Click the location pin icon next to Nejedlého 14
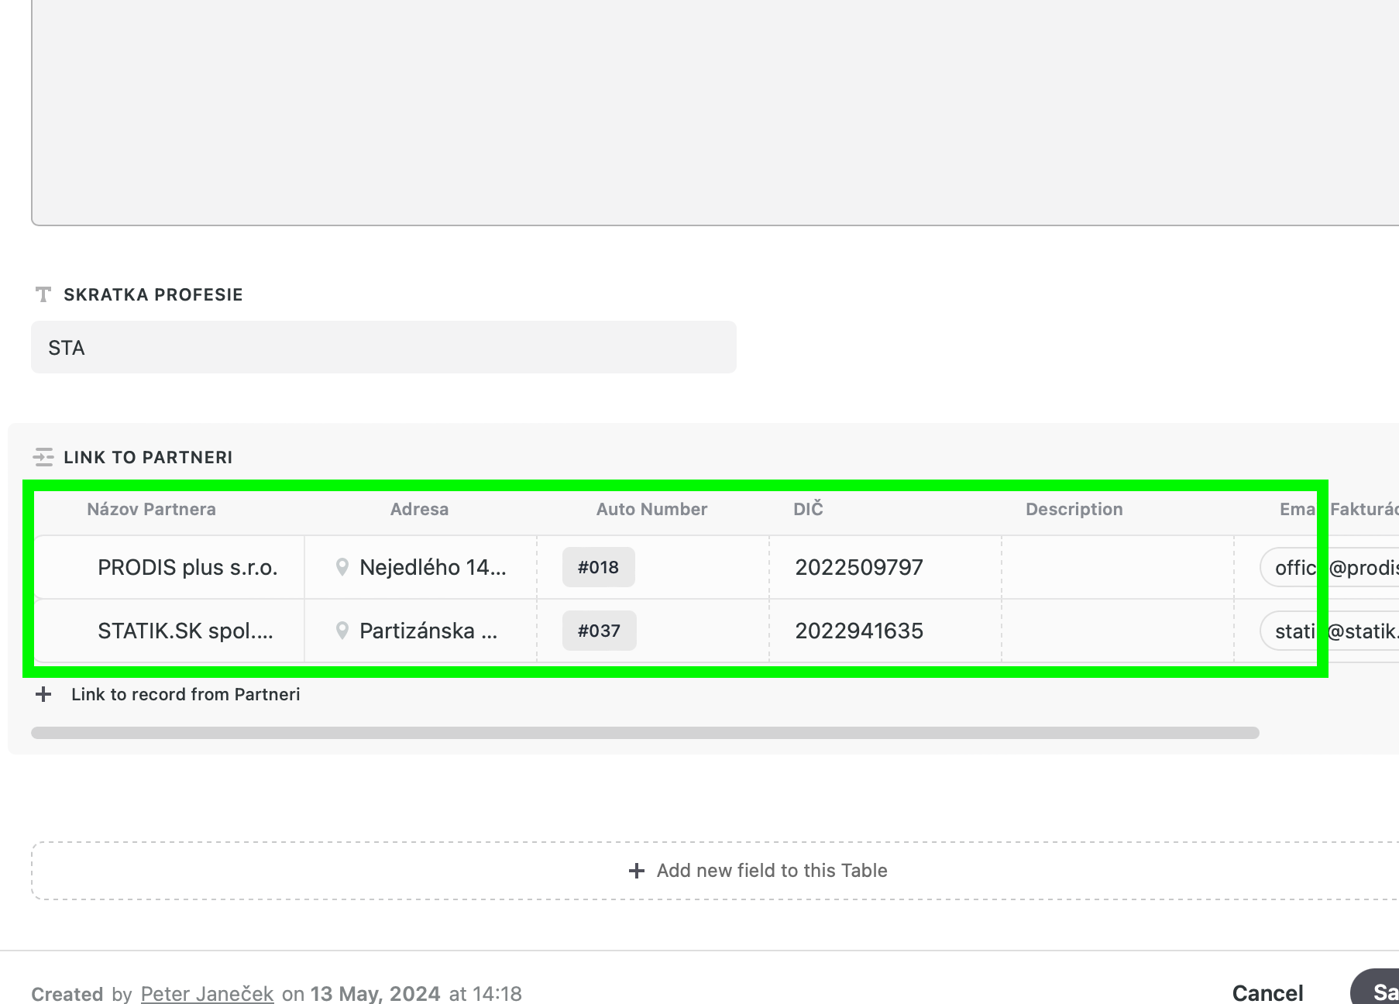1399x1004 pixels. coord(342,567)
